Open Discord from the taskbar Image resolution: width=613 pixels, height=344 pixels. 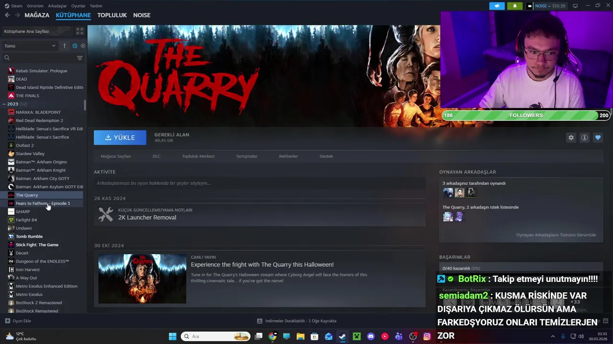pos(371,336)
